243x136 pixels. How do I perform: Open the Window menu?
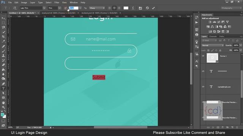click(x=74, y=3)
